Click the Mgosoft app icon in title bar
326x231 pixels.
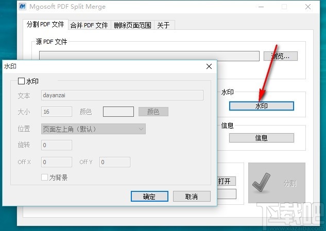pyautogui.click(x=23, y=7)
